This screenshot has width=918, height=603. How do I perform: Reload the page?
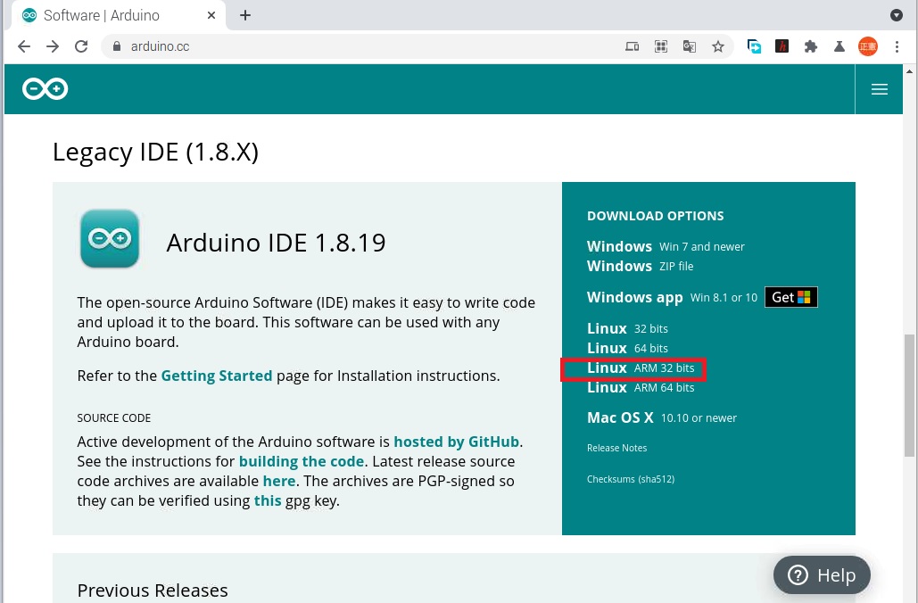tap(81, 47)
